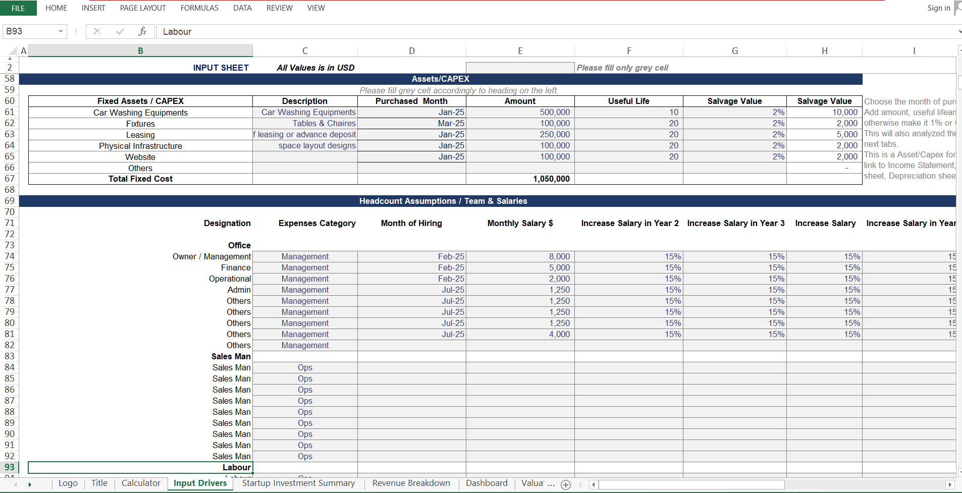Open the REVIEW ribbon tab
This screenshot has width=962, height=493.
click(279, 8)
